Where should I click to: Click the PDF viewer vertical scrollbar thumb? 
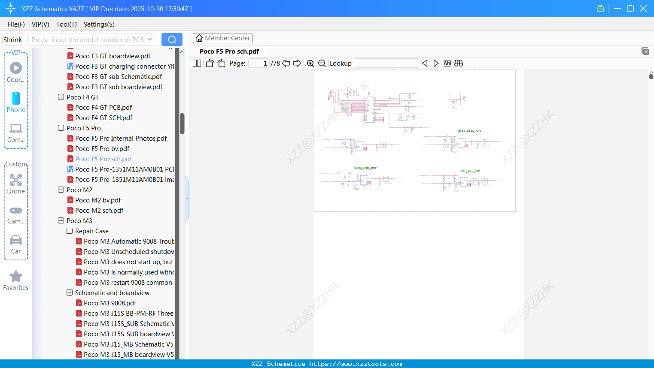(651, 76)
